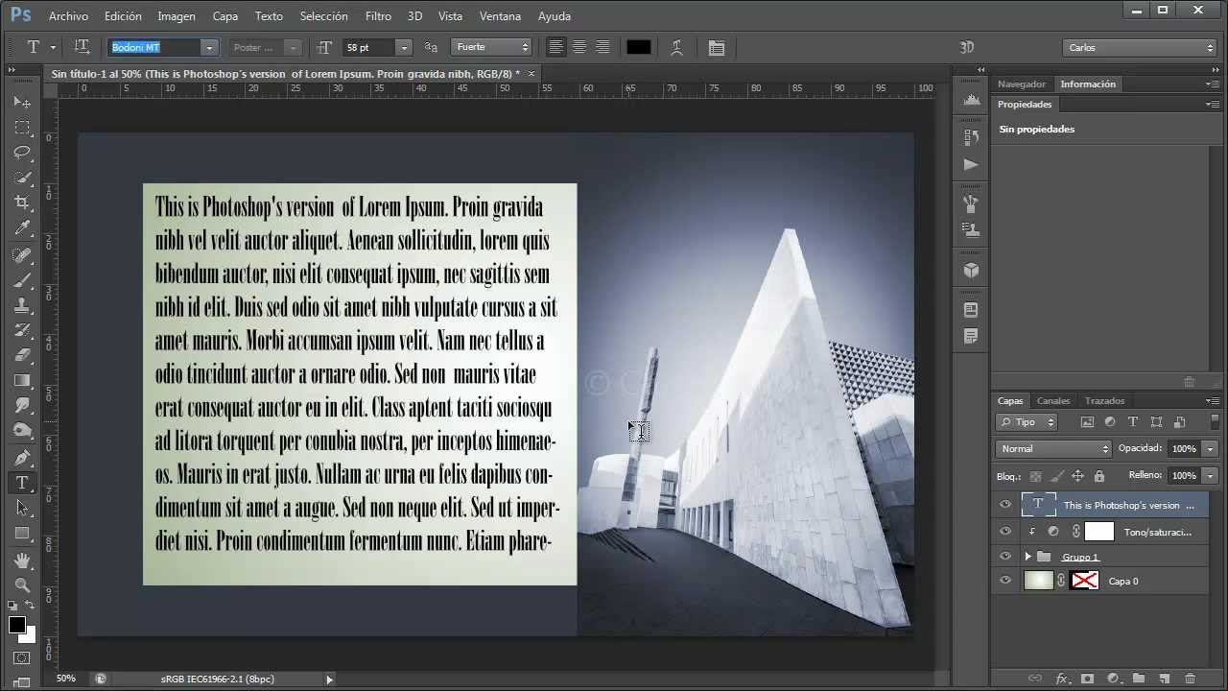Switch to the Navegador tab

pos(1021,84)
